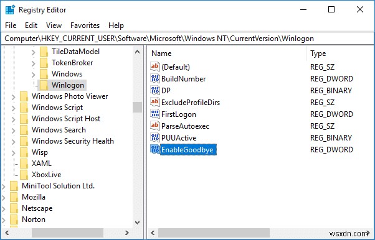Expand the Windows Search key
Screen dimensions: 375x240
tap(14, 131)
